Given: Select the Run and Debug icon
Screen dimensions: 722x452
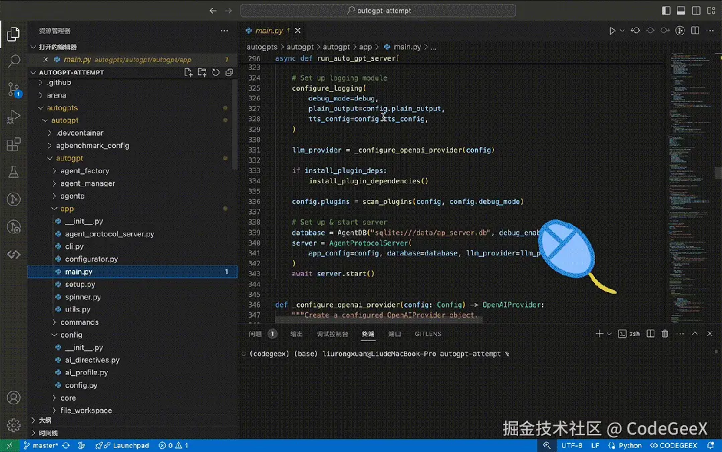Looking at the screenshot, I should click(x=13, y=116).
